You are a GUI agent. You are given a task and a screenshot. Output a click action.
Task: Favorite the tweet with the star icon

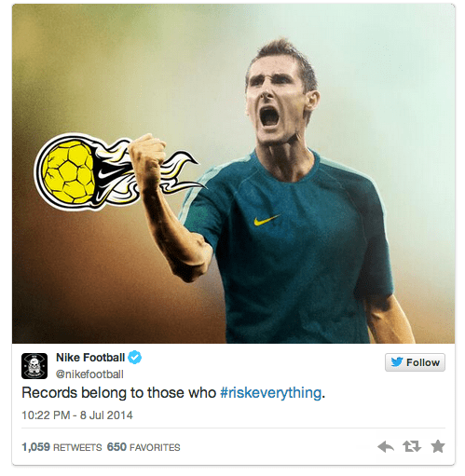(x=438, y=446)
